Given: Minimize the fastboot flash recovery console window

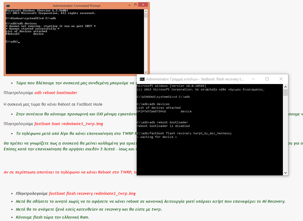Looking at the screenshot, I should click(253, 79).
